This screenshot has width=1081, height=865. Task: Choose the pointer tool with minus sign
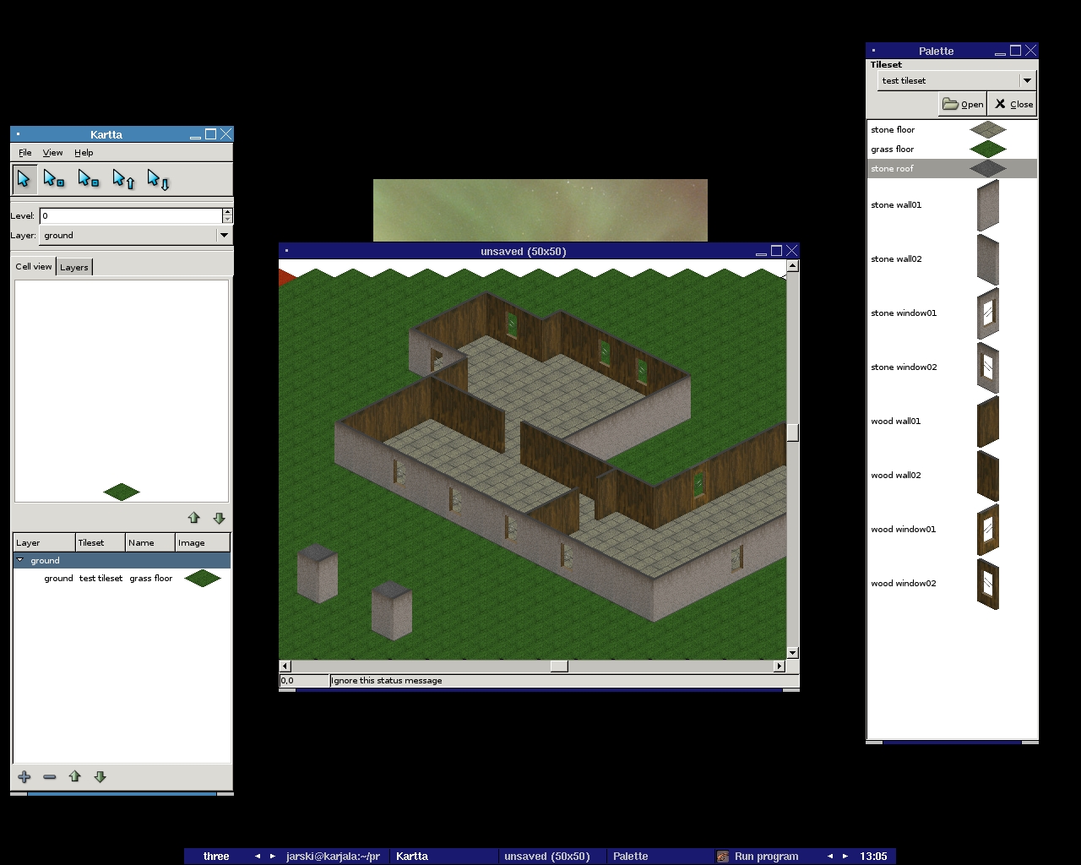[x=89, y=179]
